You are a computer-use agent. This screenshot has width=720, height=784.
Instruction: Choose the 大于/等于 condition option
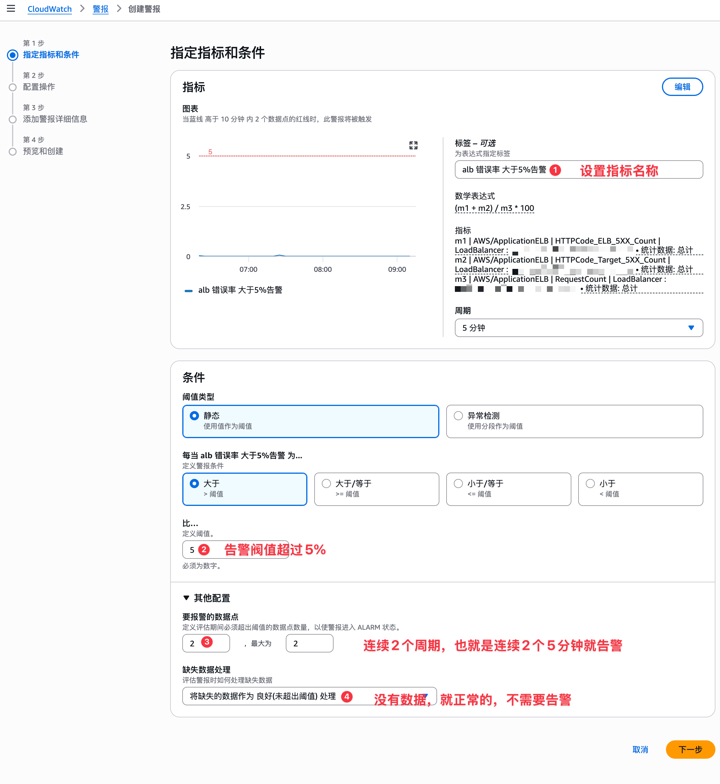(x=326, y=484)
